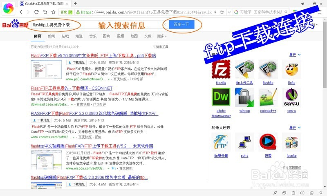
Task: Switch to the 图片 tab
Action: point(106,36)
